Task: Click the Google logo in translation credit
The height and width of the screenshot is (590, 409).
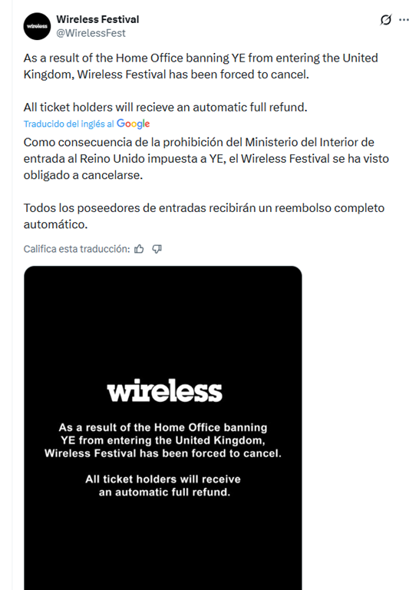Action: pos(133,124)
